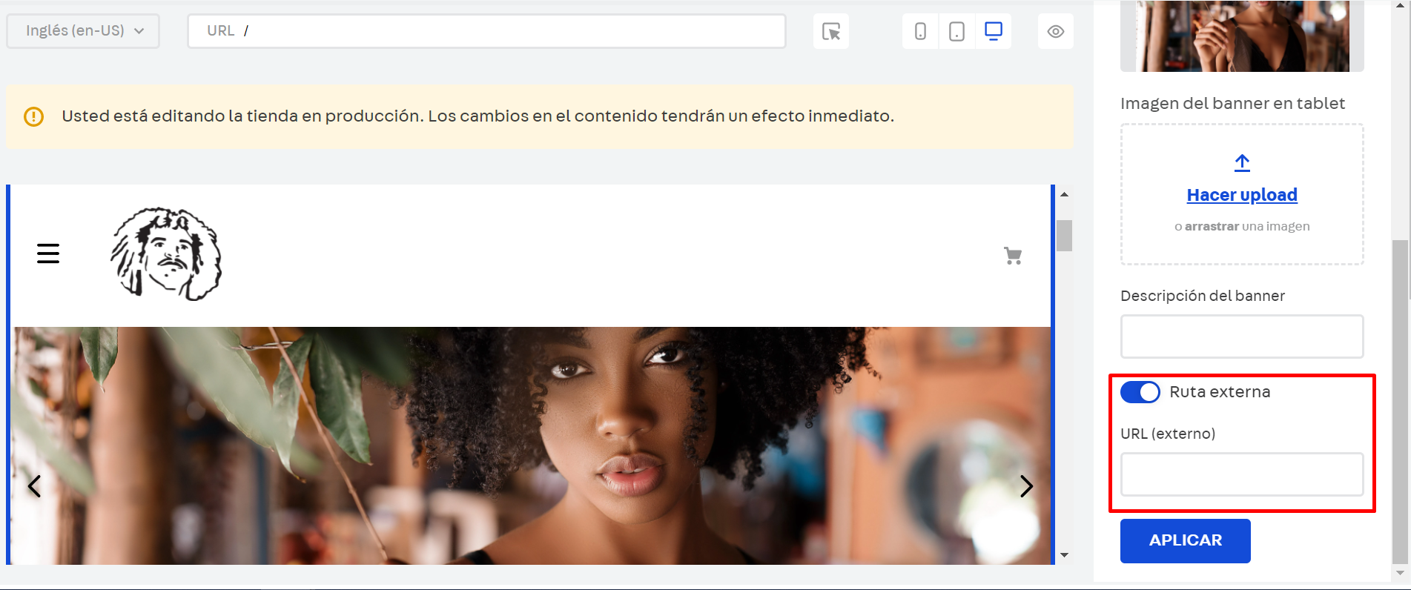Open the Inglés (en-US) language dropdown
Screen dimensions: 1411x590
[83, 31]
